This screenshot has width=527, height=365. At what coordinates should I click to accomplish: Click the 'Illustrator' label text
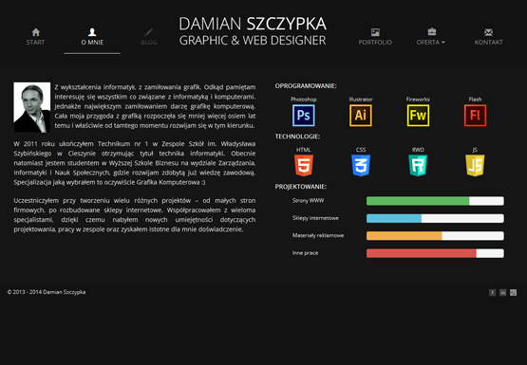click(361, 100)
